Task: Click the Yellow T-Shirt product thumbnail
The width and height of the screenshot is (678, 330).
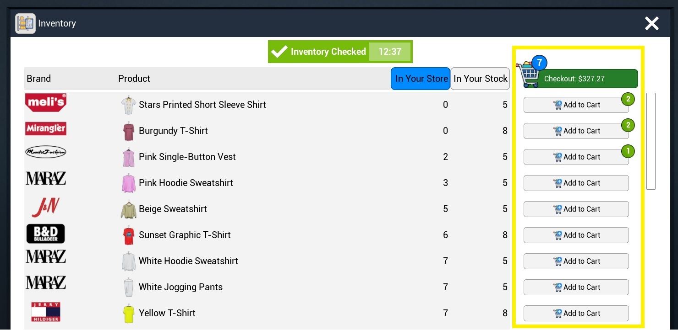Action: [x=129, y=314]
